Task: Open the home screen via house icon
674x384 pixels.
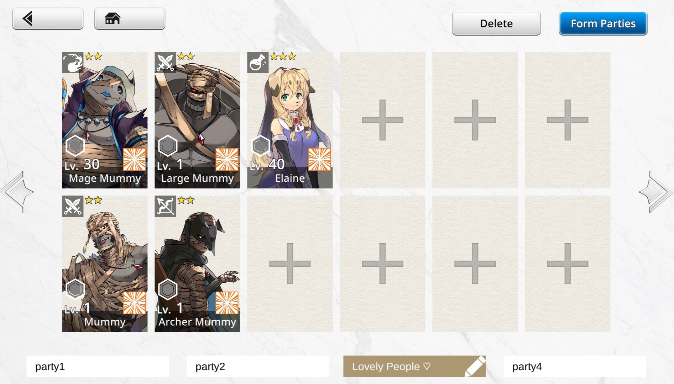Action: tap(130, 18)
